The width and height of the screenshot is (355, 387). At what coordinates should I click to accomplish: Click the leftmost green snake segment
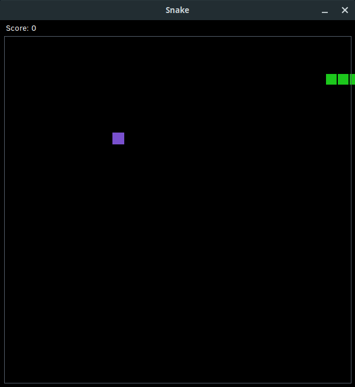(331, 79)
